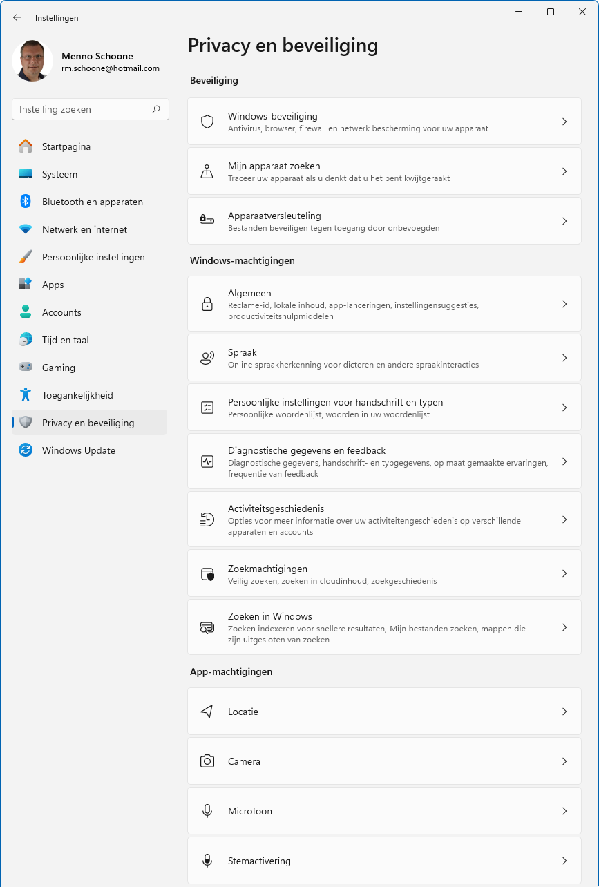The width and height of the screenshot is (599, 887).
Task: Click the Toegankelijkheid figure icon
Action: click(x=26, y=395)
